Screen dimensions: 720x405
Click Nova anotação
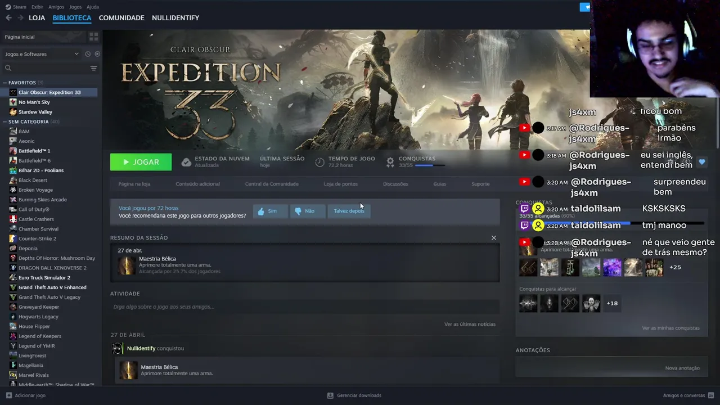[682, 368]
